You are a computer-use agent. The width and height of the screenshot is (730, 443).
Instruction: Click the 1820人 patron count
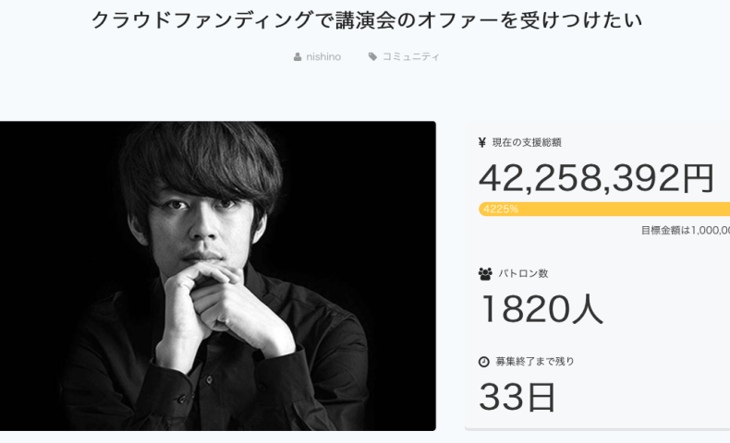(x=541, y=308)
